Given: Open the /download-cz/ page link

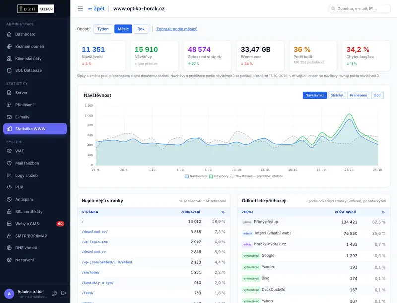Looking at the screenshot, I should (95, 232).
